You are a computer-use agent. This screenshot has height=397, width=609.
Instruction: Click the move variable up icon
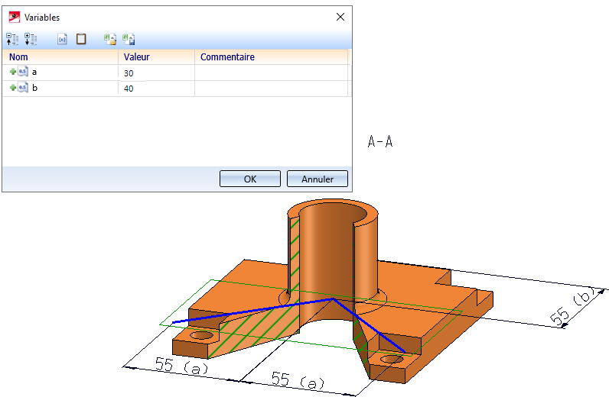point(13,38)
